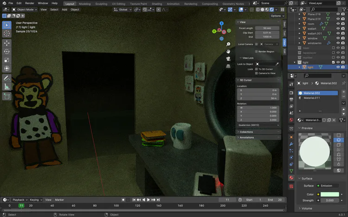The width and height of the screenshot is (348, 217).
Task: Choose the Measure tool
Action: pos(6,87)
